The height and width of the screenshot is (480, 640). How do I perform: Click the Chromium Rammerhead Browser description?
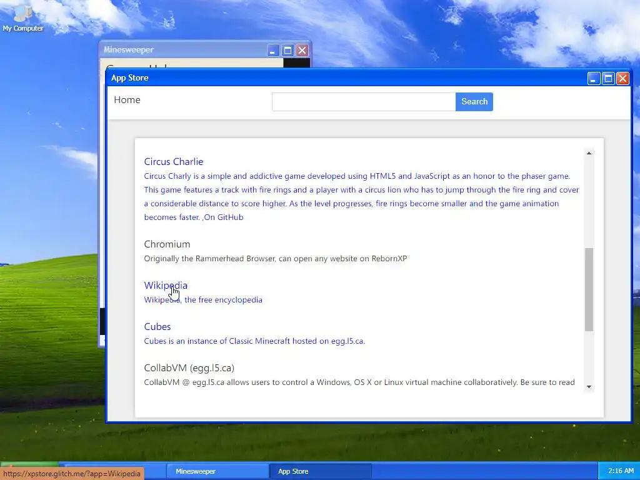pyautogui.click(x=276, y=258)
